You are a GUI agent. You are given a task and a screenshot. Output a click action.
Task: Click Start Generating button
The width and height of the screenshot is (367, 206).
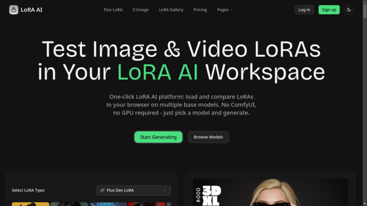158,137
